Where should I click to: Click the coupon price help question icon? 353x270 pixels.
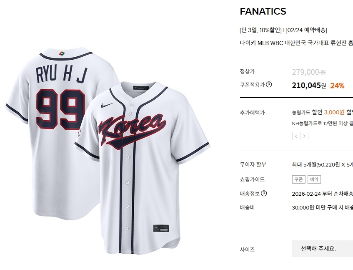coord(269,85)
